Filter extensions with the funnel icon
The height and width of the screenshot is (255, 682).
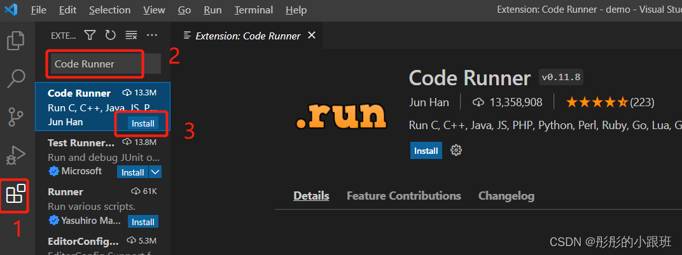pyautogui.click(x=90, y=35)
